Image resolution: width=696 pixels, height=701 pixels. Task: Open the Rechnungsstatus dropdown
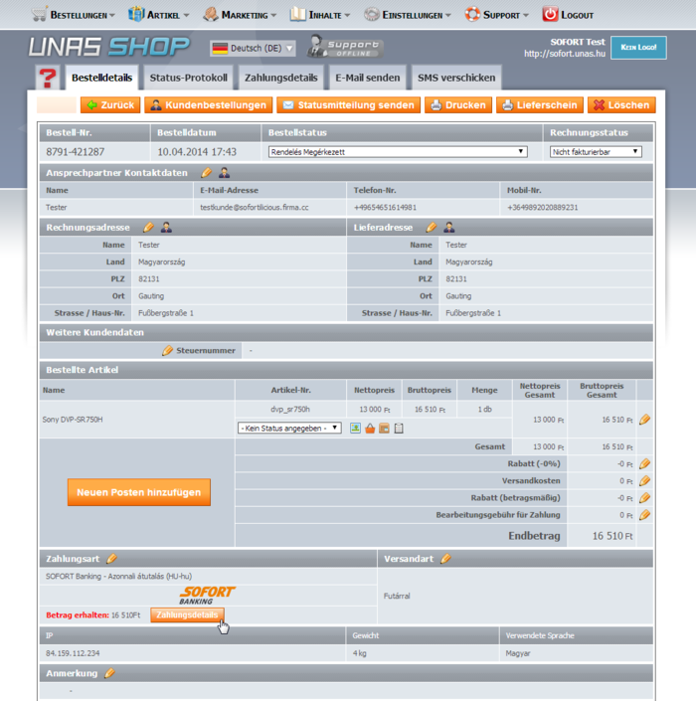click(596, 152)
